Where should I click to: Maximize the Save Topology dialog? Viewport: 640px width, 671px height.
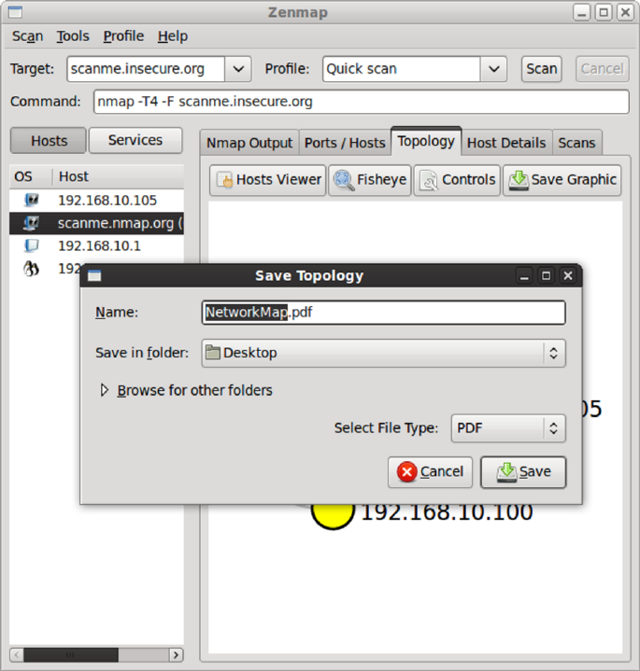point(547,275)
